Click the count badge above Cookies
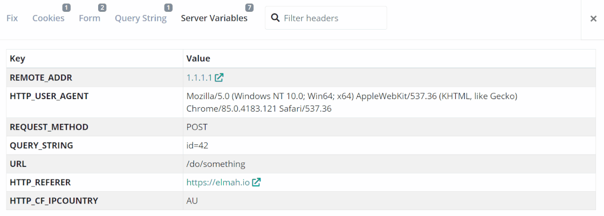Image resolution: width=604 pixels, height=216 pixels. [x=67, y=8]
